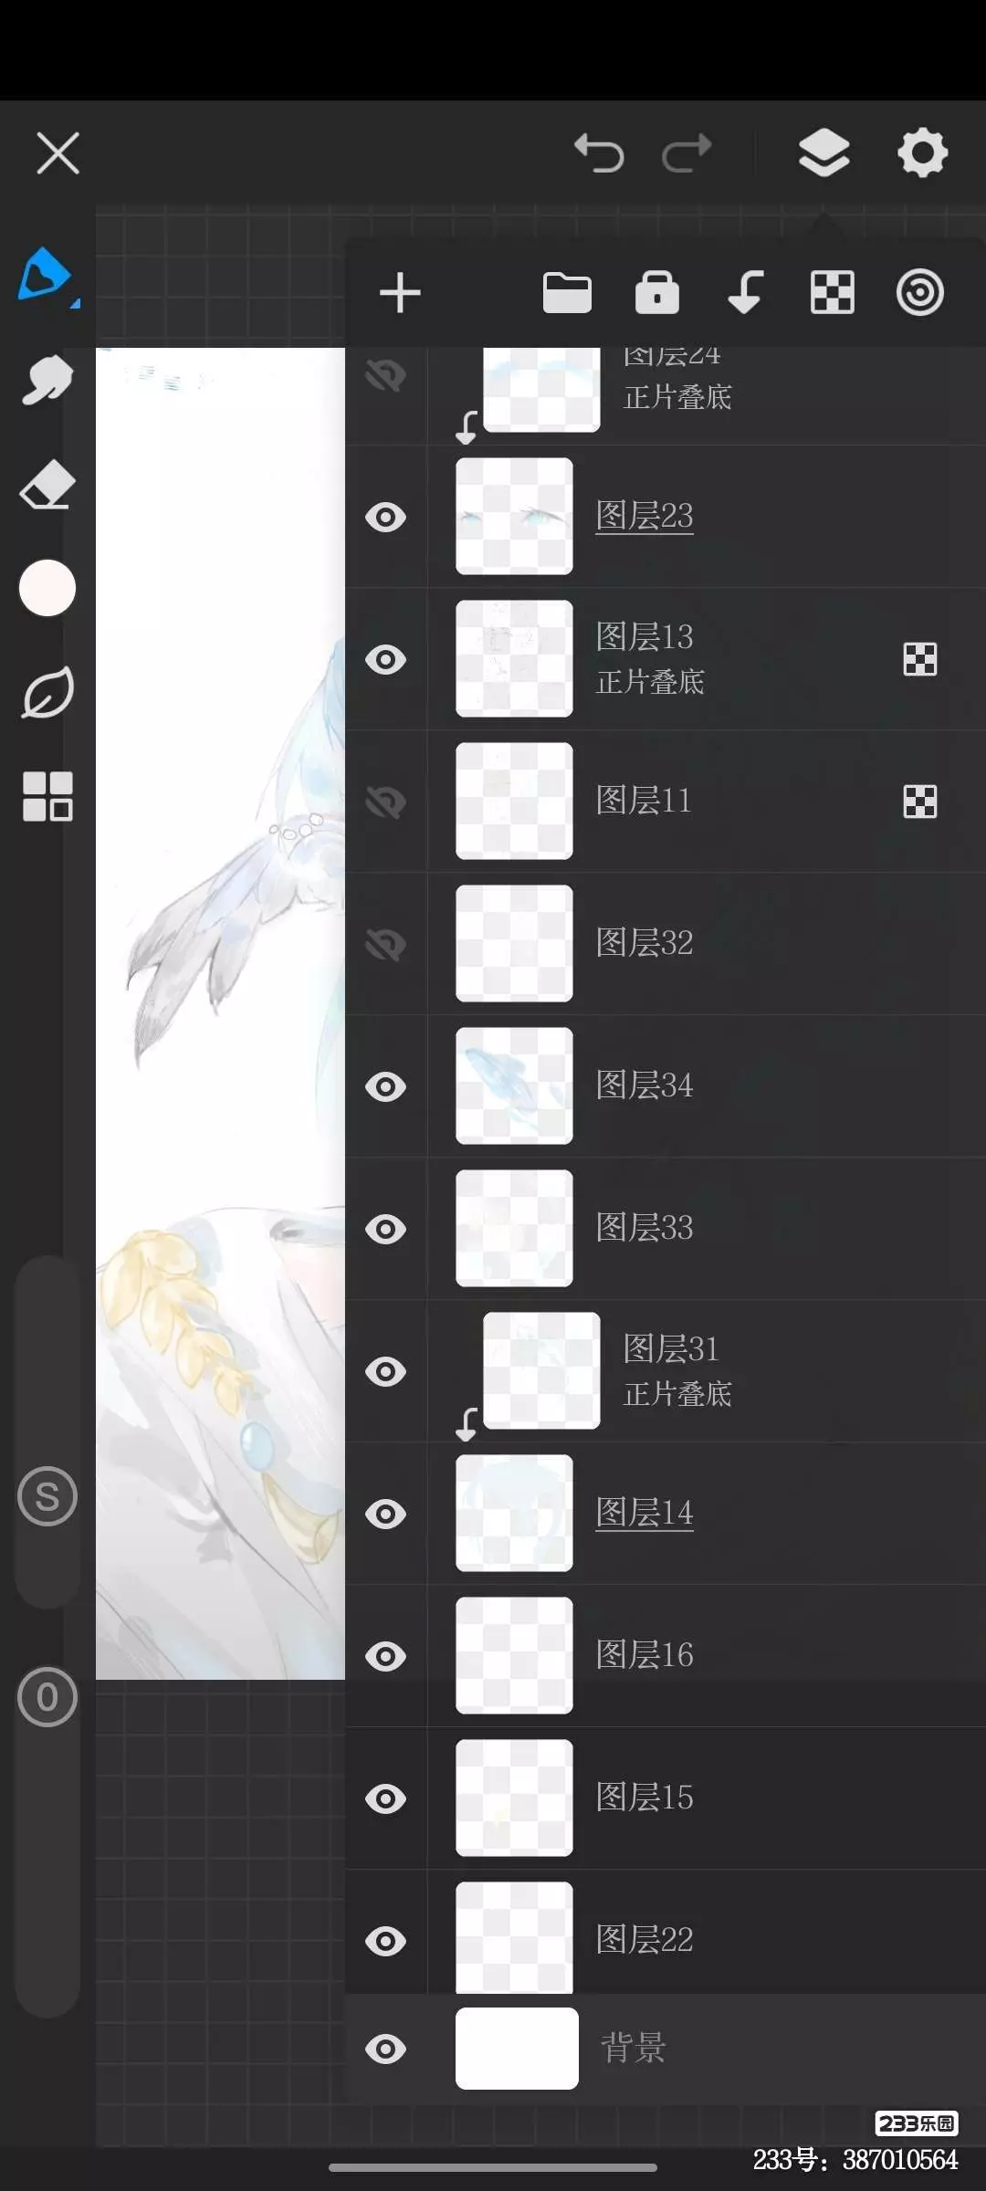Show hidden layer 图层11
This screenshot has width=986, height=2191.
click(x=385, y=802)
